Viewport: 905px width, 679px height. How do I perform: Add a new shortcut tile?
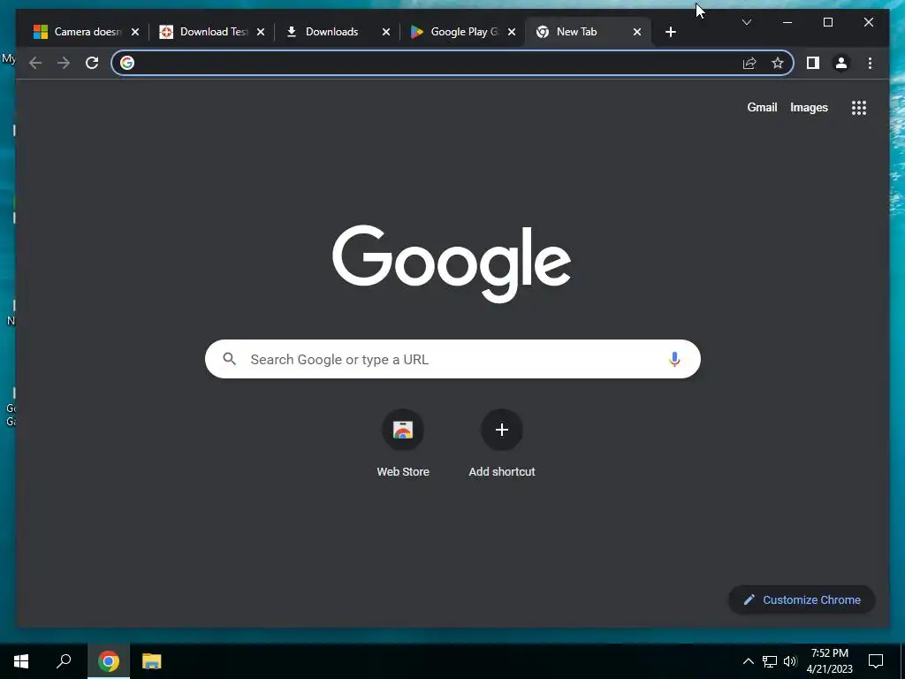point(502,444)
